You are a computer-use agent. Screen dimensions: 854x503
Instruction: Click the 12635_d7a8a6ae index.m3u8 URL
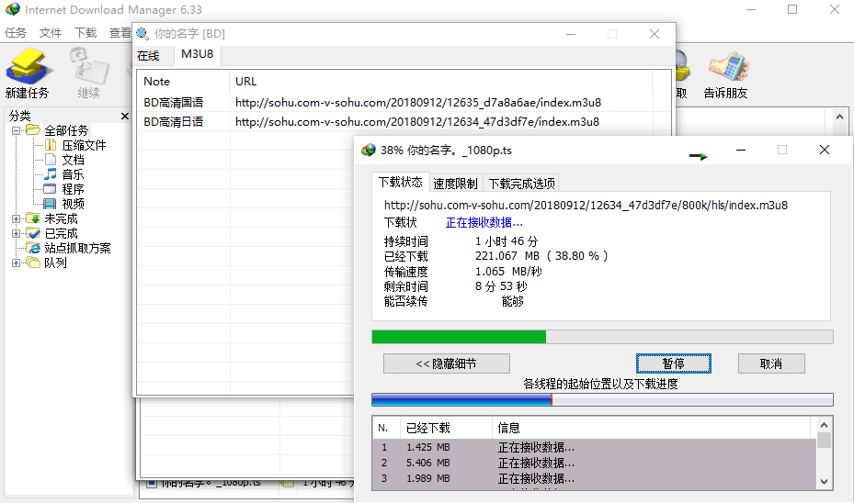[x=418, y=102]
